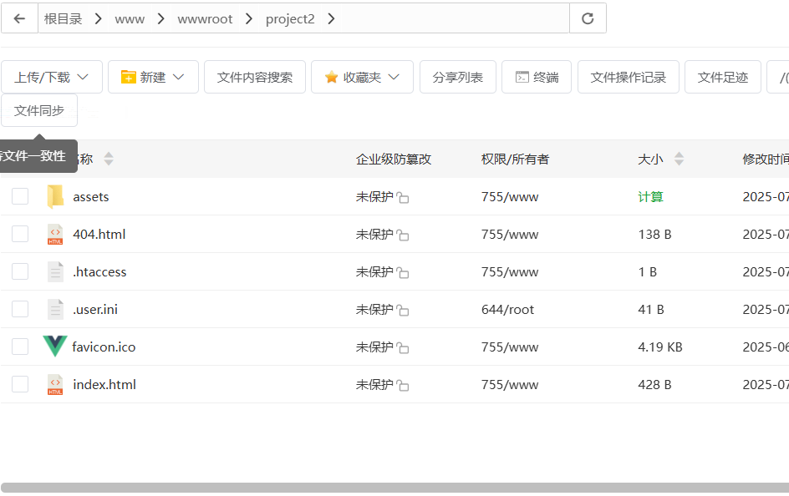Tick the checkbox for assets folder
789x496 pixels.
click(20, 196)
